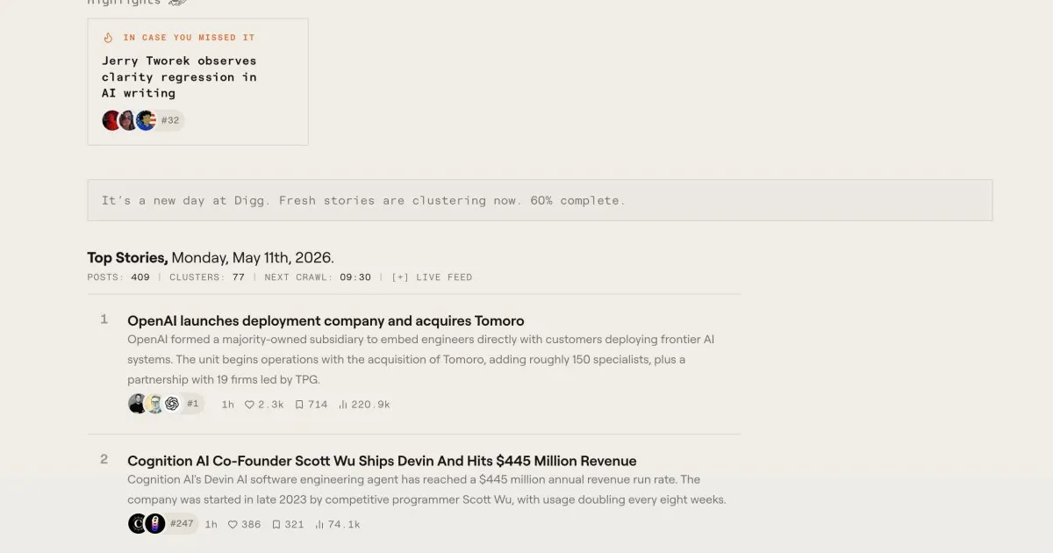The image size is (1053, 553).
Task: Click the second avatar in the #32 highlight
Action: pyautogui.click(x=128, y=120)
